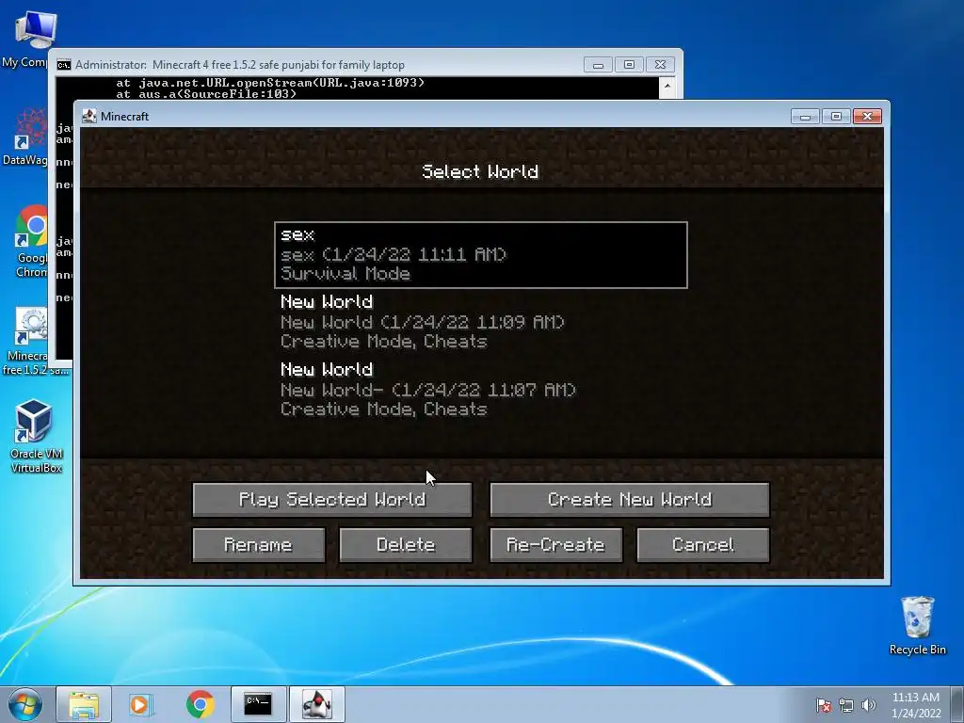Click the Delete world button
964x723 pixels.
pos(406,545)
